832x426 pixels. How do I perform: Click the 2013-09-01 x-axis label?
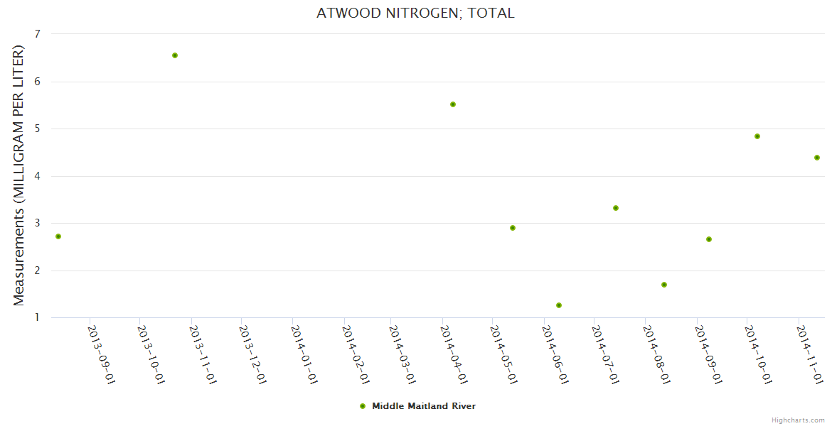(101, 354)
